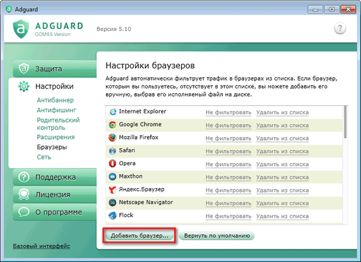Click the Adguard icon in the title bar
The width and height of the screenshot is (361, 262).
(8, 9)
